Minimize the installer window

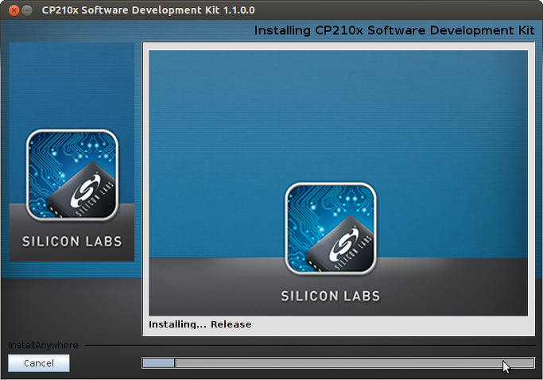27,10
